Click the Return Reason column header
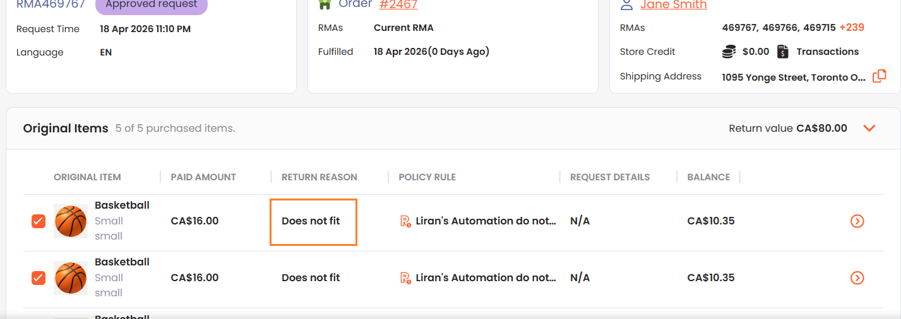 tap(319, 177)
